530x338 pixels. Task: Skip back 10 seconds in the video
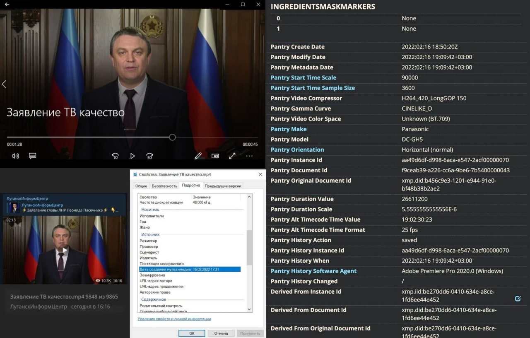[x=115, y=156]
